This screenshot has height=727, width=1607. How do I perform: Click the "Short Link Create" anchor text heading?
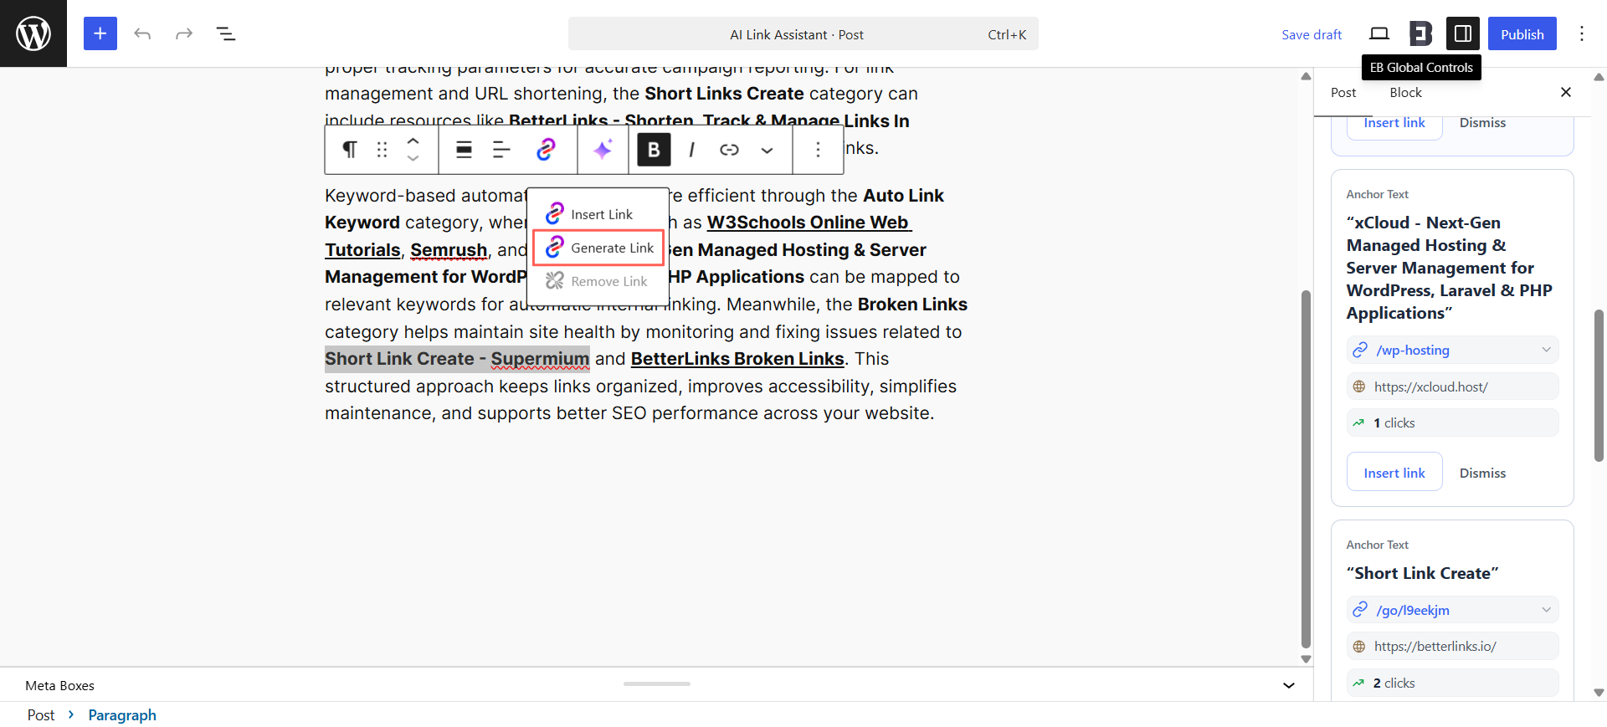pos(1422,573)
